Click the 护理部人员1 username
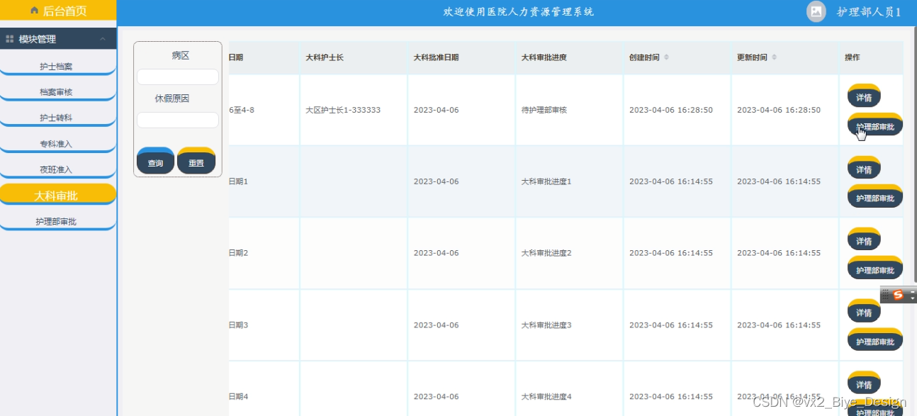 tap(869, 12)
